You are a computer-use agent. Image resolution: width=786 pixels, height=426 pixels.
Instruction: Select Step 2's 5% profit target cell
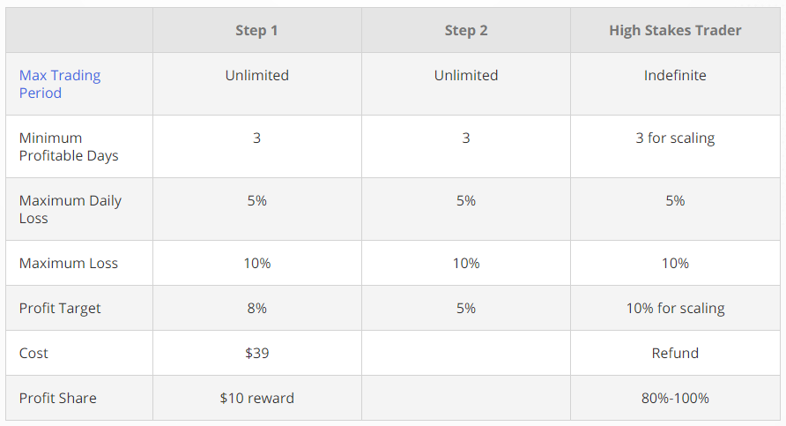click(466, 309)
